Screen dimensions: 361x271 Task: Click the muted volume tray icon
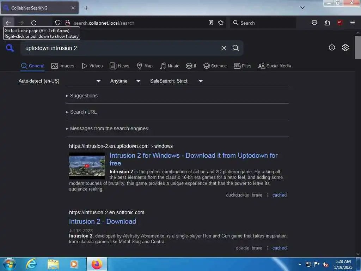[x=325, y=264]
